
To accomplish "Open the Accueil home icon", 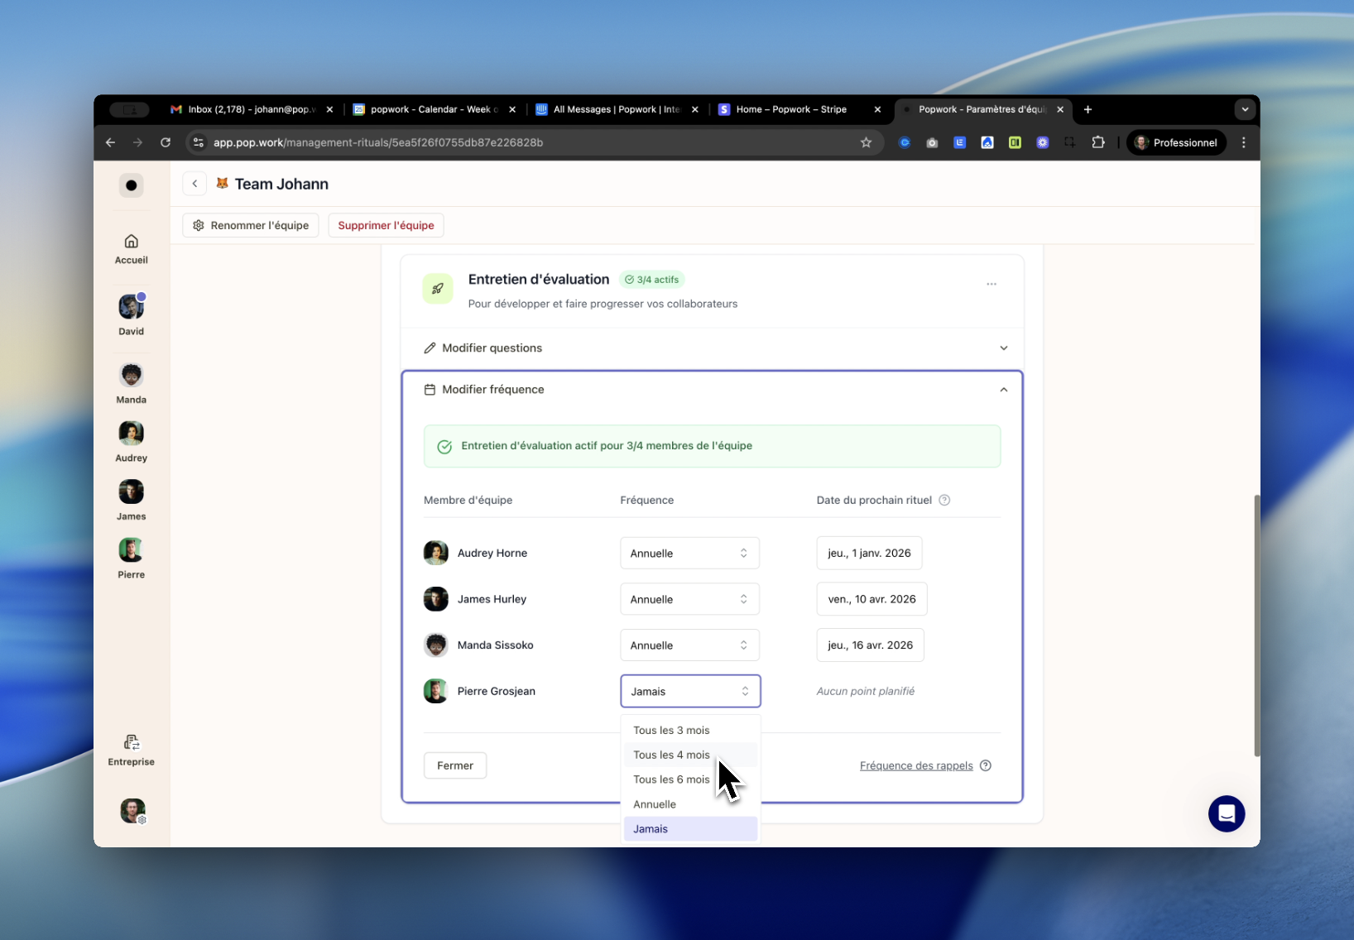I will [x=131, y=242].
